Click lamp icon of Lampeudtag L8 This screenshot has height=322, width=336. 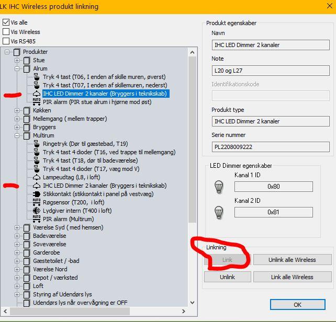click(x=37, y=177)
